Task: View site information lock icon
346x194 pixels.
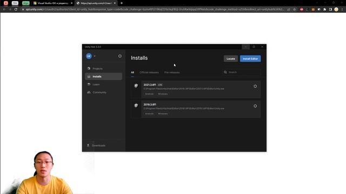Action: 23,10
